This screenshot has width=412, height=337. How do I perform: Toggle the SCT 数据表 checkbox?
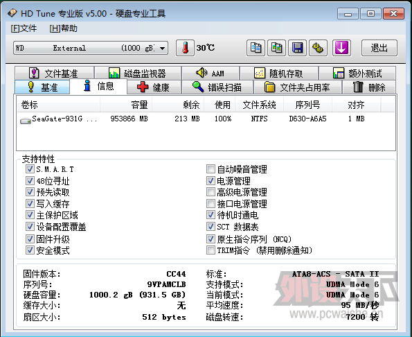click(211, 227)
